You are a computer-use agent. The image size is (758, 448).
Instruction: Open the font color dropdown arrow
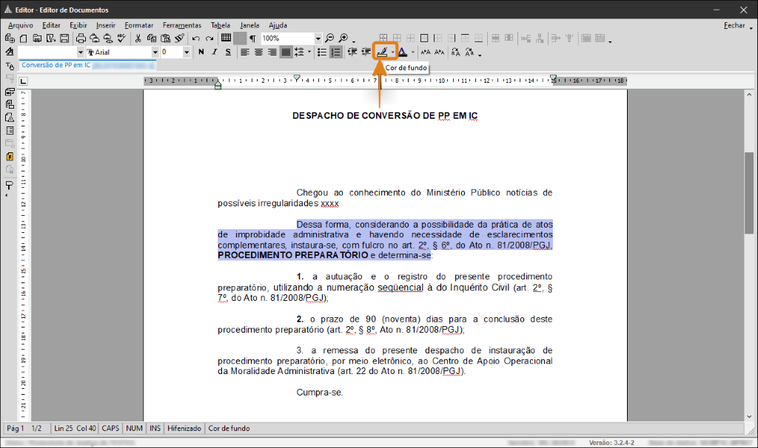click(x=413, y=52)
